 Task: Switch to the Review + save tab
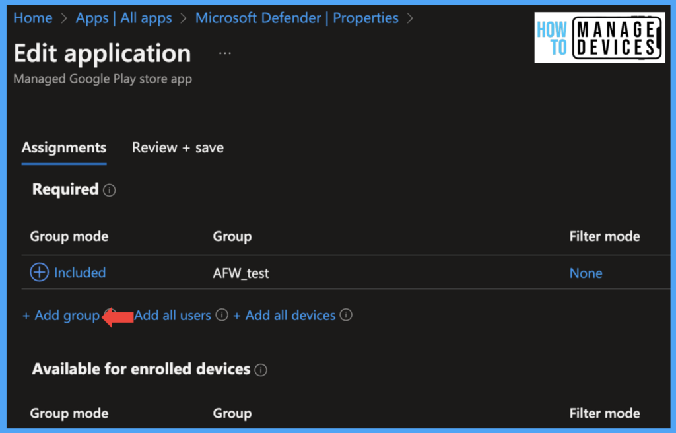click(x=178, y=148)
